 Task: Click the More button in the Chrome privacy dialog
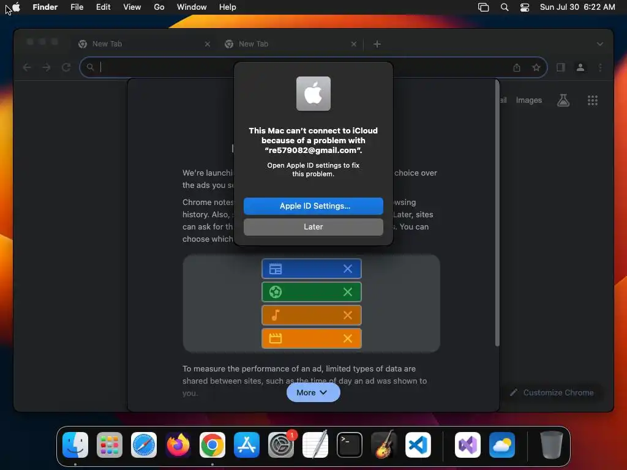(x=313, y=392)
